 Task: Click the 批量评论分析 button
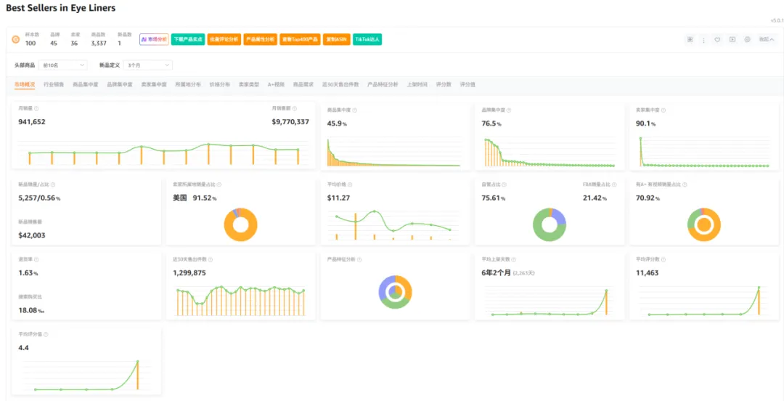224,39
